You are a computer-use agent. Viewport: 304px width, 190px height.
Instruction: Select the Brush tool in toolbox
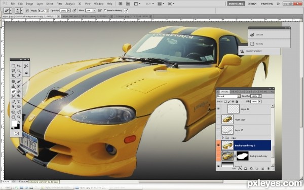(19, 81)
